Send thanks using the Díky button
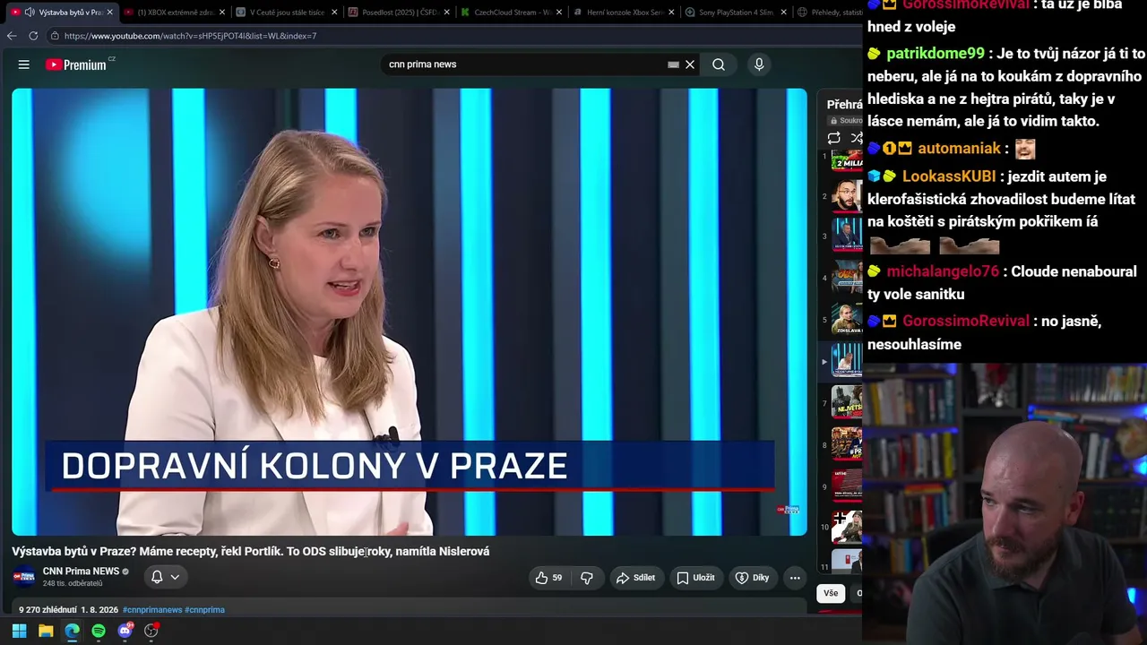The height and width of the screenshot is (645, 1147). (753, 578)
